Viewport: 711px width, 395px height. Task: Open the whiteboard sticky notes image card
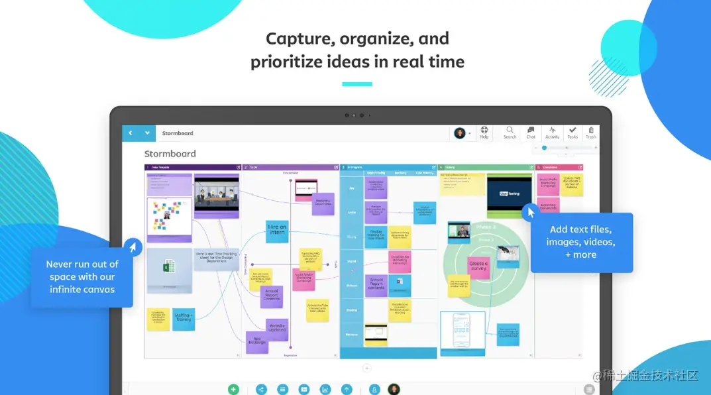(x=169, y=219)
